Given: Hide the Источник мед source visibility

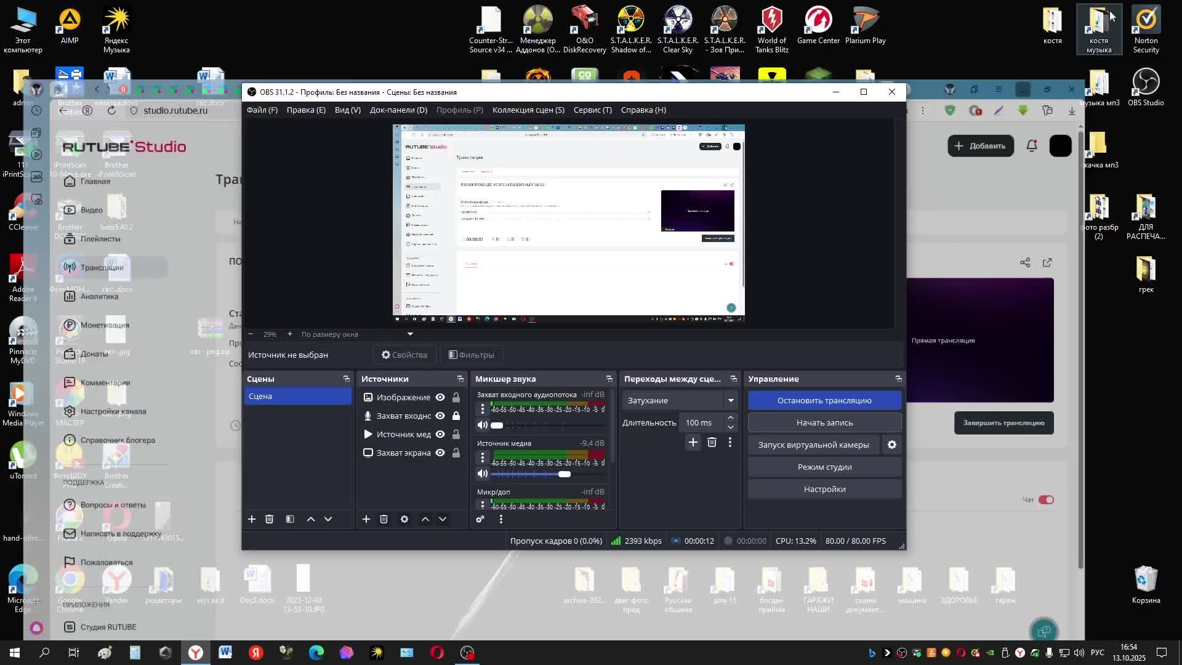Looking at the screenshot, I should (x=440, y=434).
